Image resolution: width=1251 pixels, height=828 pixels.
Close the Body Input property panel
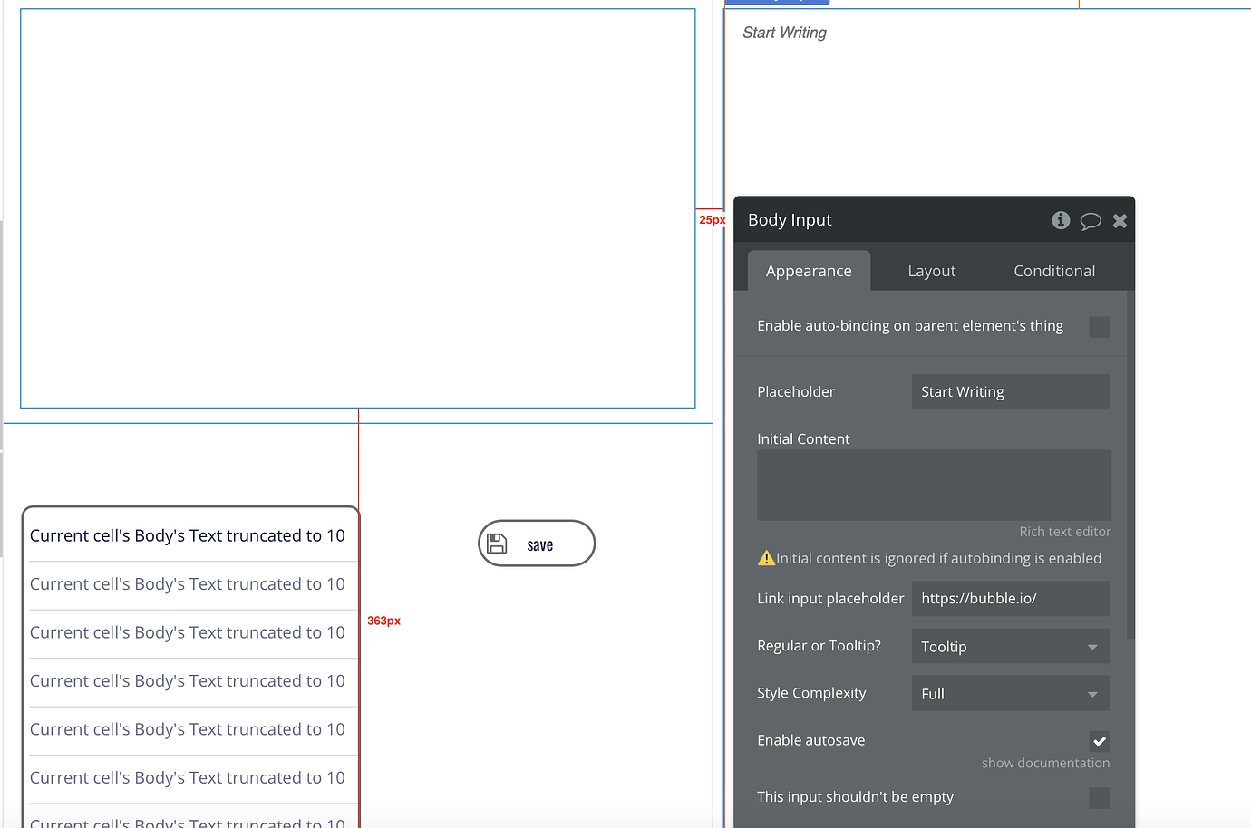[x=1120, y=219]
